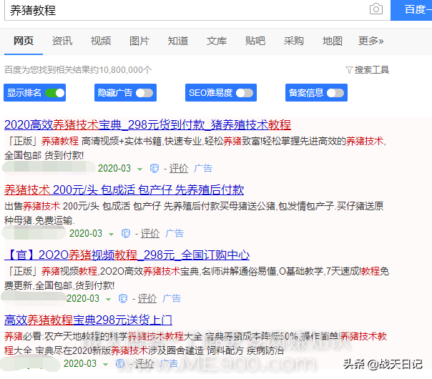Viewport: 432px width, 379px height.
Task: Click 广告 label under 2020高效养猪技术宝典 result
Action: pos(203,168)
